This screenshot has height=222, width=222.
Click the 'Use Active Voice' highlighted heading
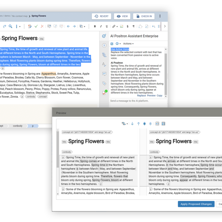point(120,49)
